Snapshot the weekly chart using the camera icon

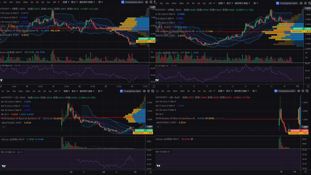(x=299, y=91)
